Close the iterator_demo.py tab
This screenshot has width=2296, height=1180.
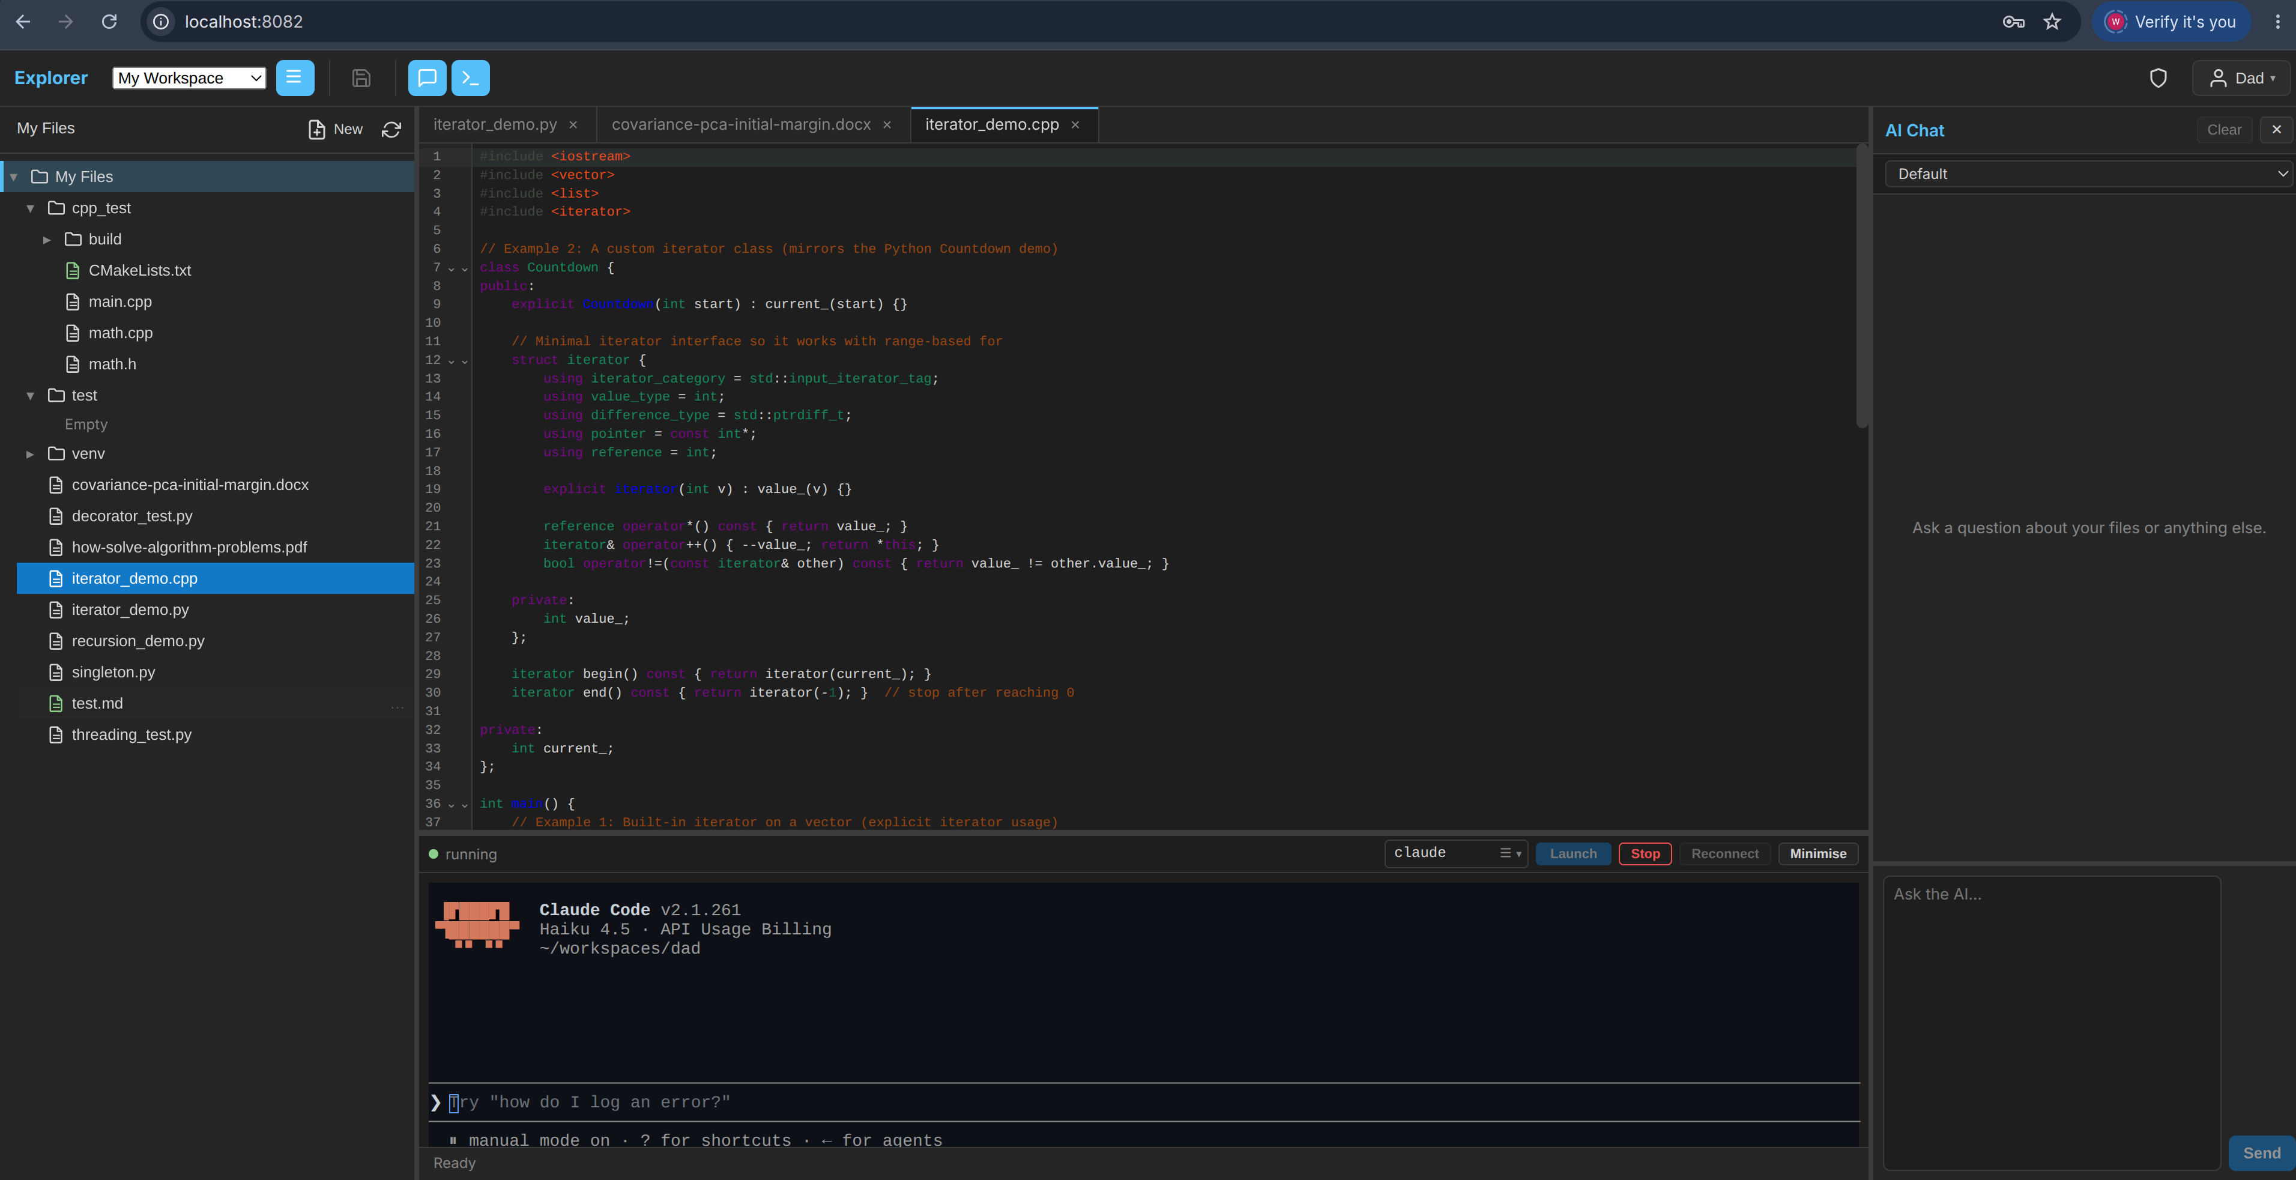click(573, 125)
